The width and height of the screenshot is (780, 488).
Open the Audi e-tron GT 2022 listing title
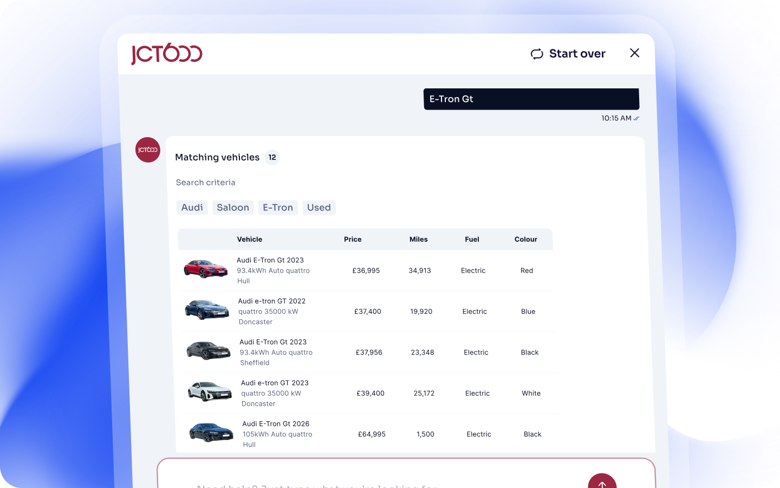coord(272,301)
